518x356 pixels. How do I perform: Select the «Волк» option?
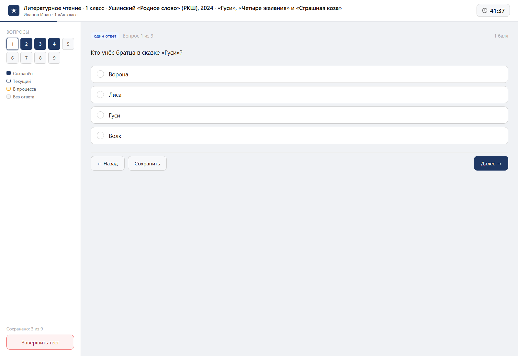[299, 136]
